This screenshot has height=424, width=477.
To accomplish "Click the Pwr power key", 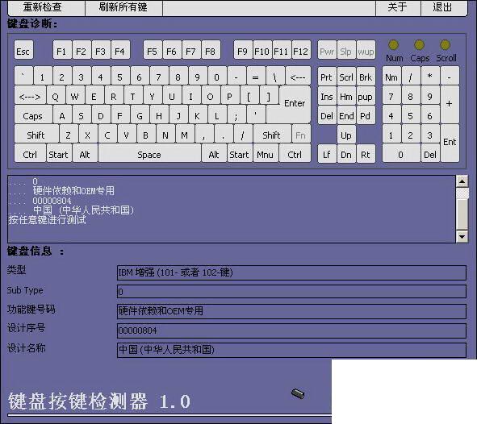I will pyautogui.click(x=327, y=51).
